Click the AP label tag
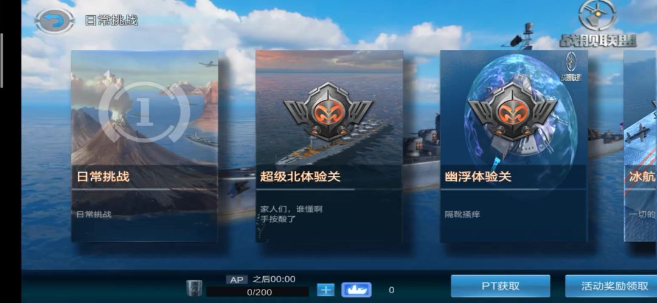This screenshot has width=657, height=303. (x=237, y=279)
